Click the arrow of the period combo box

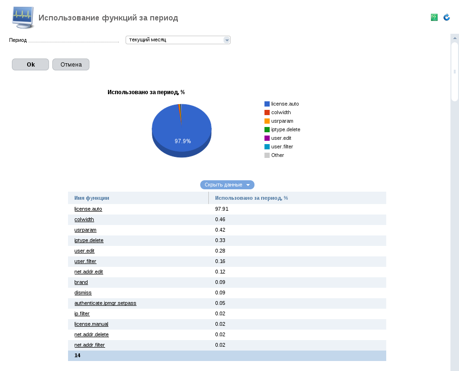pos(226,40)
